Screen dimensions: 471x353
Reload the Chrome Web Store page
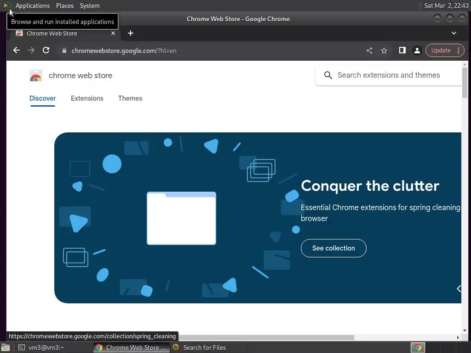click(x=46, y=51)
